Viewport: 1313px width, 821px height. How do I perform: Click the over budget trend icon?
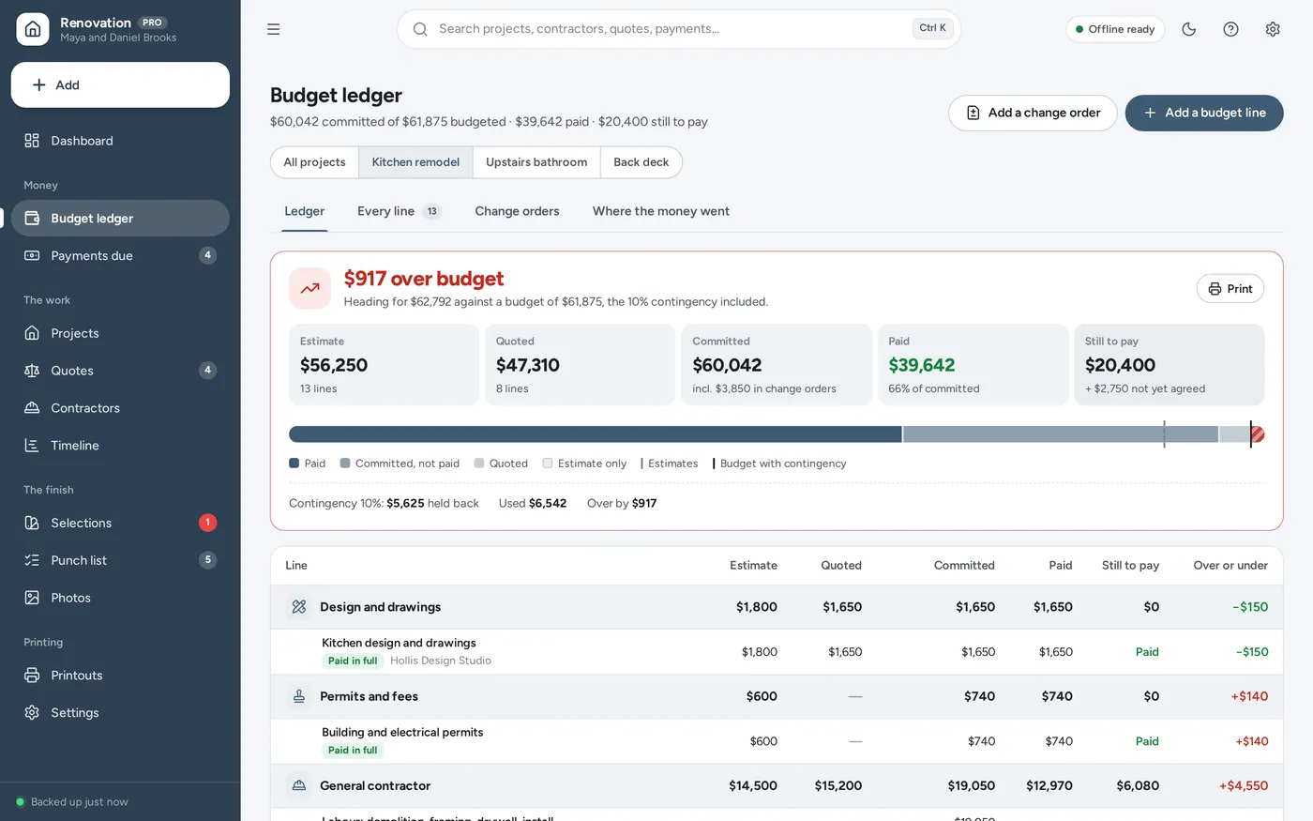(309, 289)
